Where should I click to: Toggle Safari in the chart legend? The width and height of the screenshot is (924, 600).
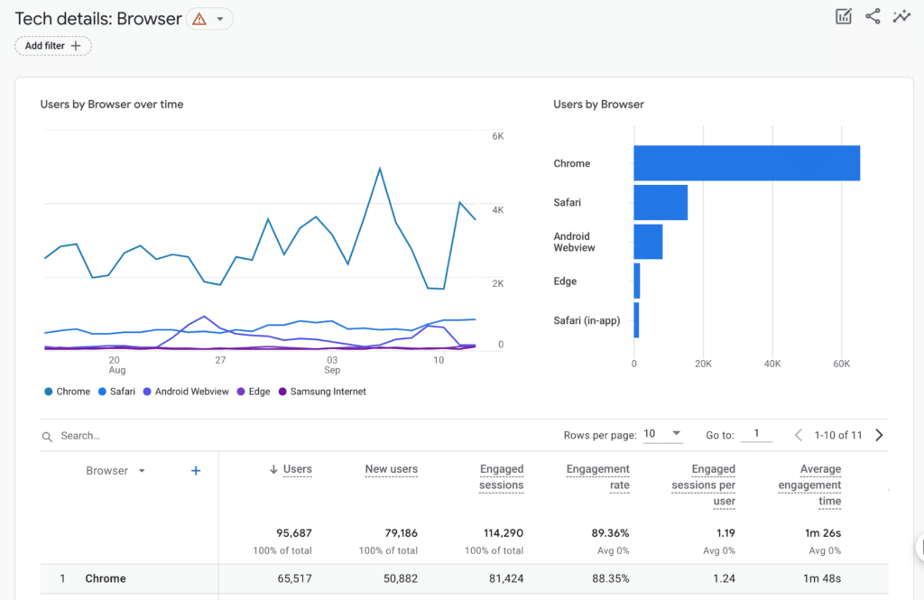(x=115, y=391)
